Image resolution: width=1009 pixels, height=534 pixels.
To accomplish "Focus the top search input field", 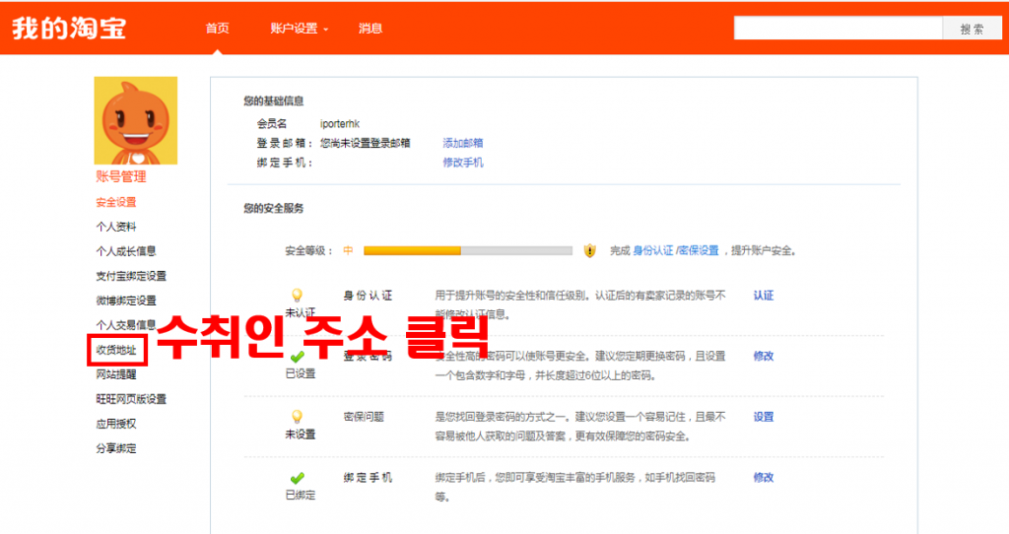I will click(x=838, y=29).
